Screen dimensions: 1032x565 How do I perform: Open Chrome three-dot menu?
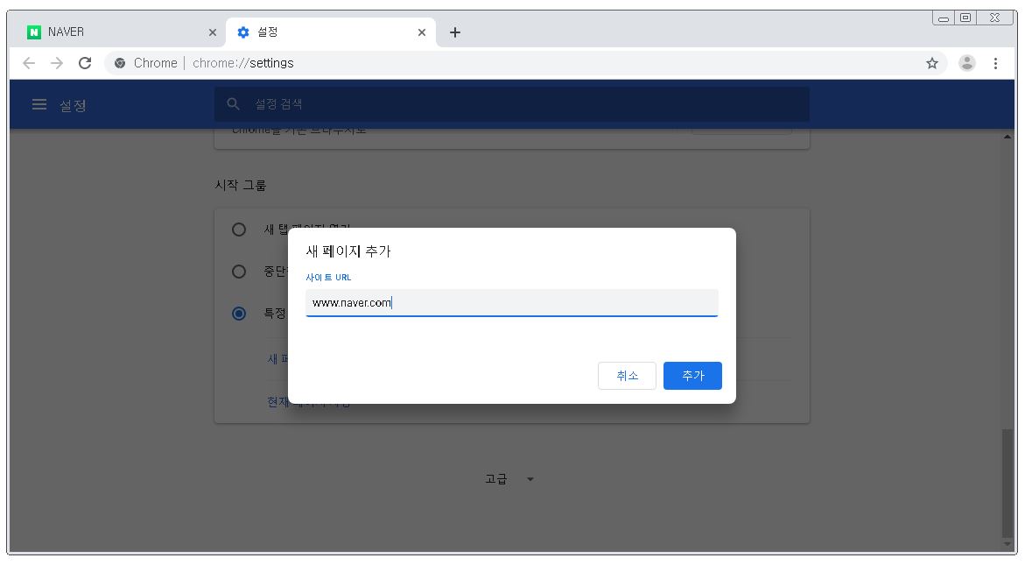coord(995,63)
